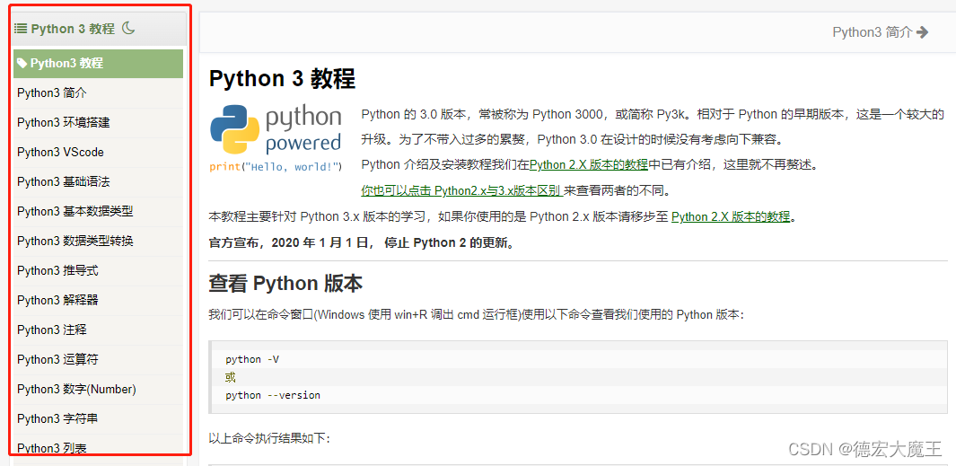Click the list icon beside Python 3 教程
This screenshot has width=956, height=466.
pos(21,28)
